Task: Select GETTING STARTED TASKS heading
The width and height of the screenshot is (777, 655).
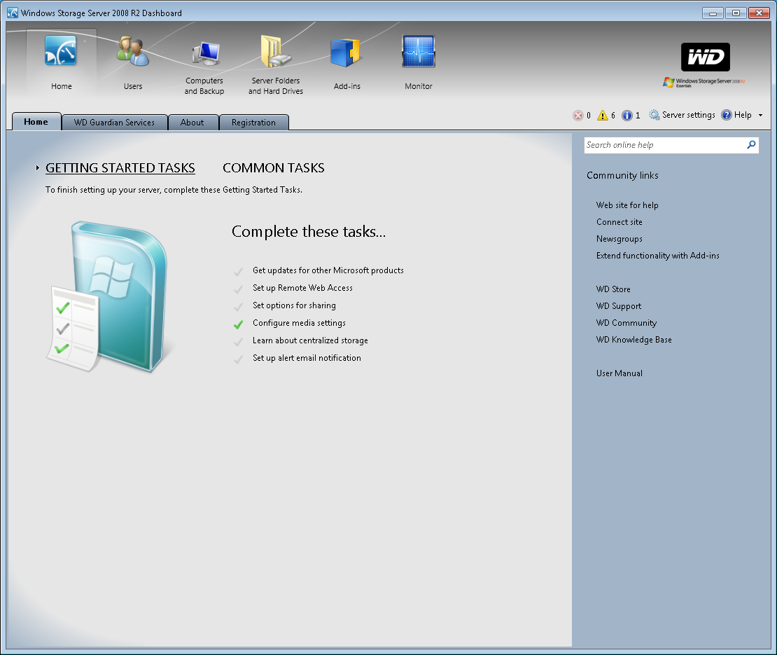Action: pos(120,168)
